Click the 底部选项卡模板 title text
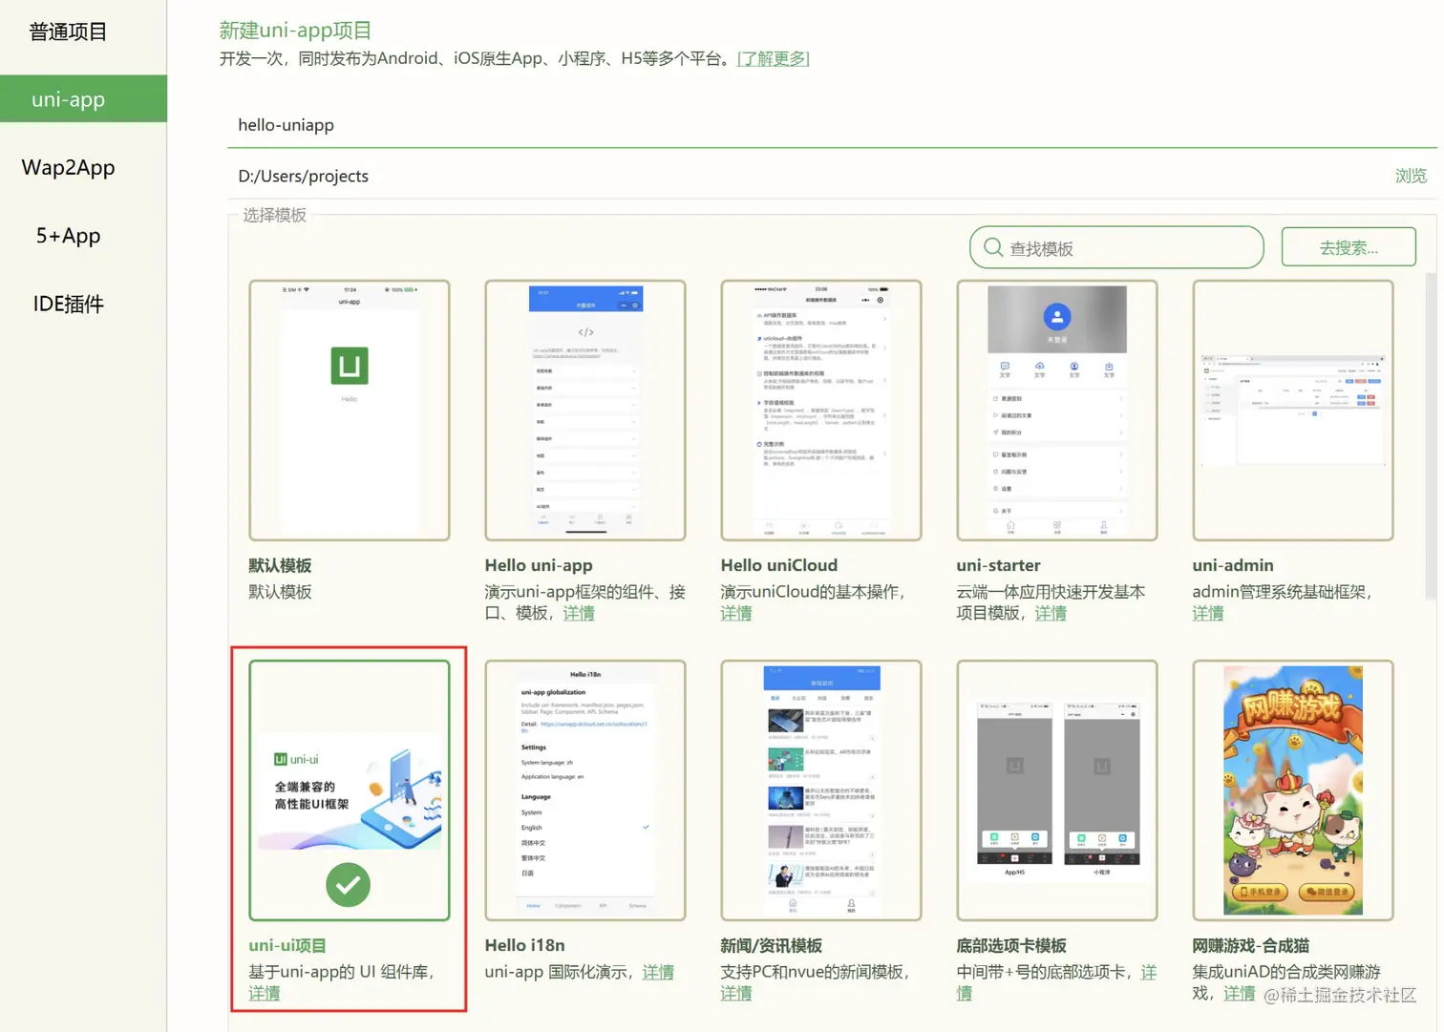Image resolution: width=1444 pixels, height=1032 pixels. [1011, 945]
